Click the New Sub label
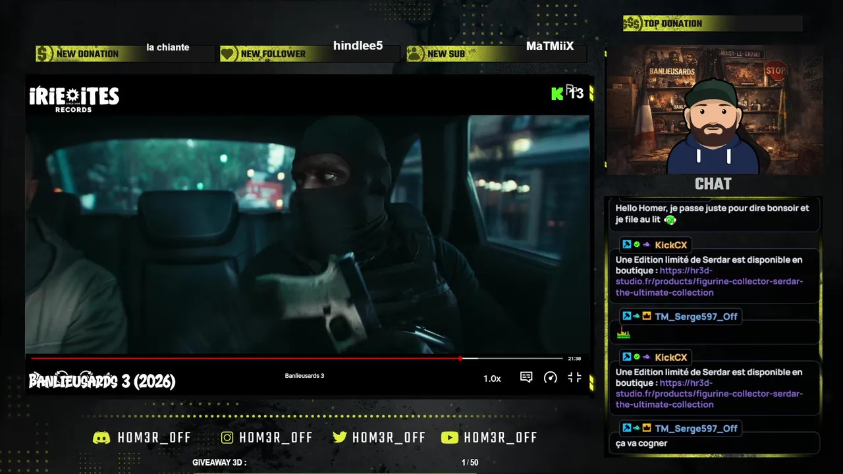 coord(446,54)
